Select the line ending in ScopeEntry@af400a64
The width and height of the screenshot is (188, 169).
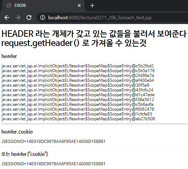78,80
